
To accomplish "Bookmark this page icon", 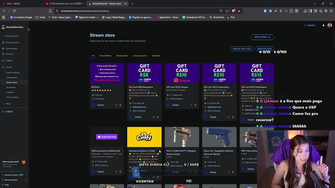I will pyautogui.click(x=50, y=11).
